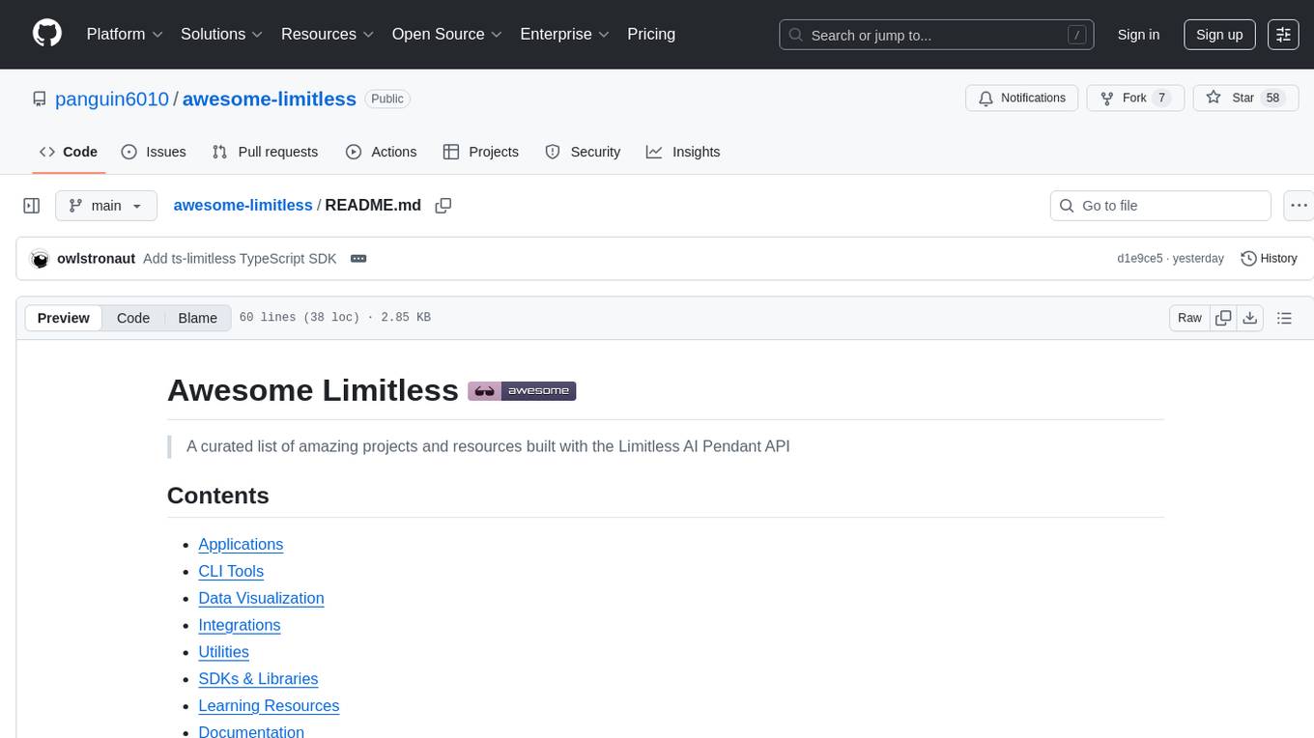This screenshot has height=738, width=1314.
Task: Expand the Open Source menu
Action: pos(447,34)
